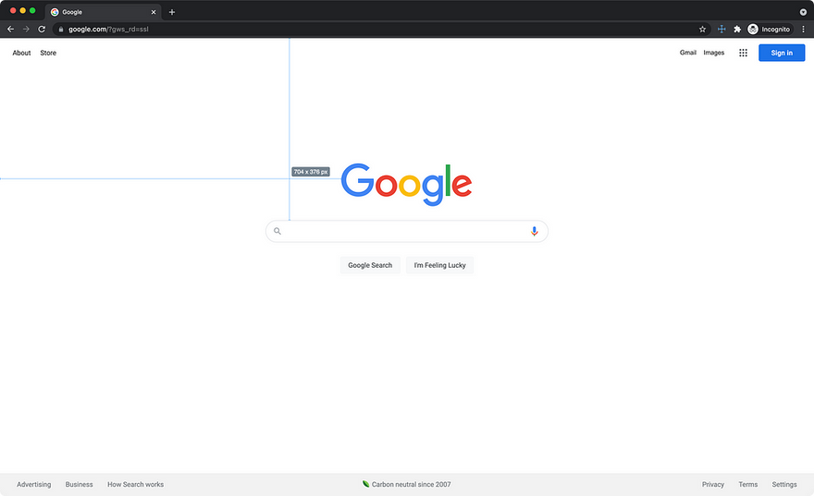
Task: Click the Google Search button
Action: (370, 265)
